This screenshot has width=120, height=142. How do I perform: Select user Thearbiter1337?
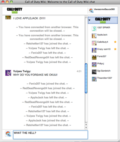click(105, 78)
